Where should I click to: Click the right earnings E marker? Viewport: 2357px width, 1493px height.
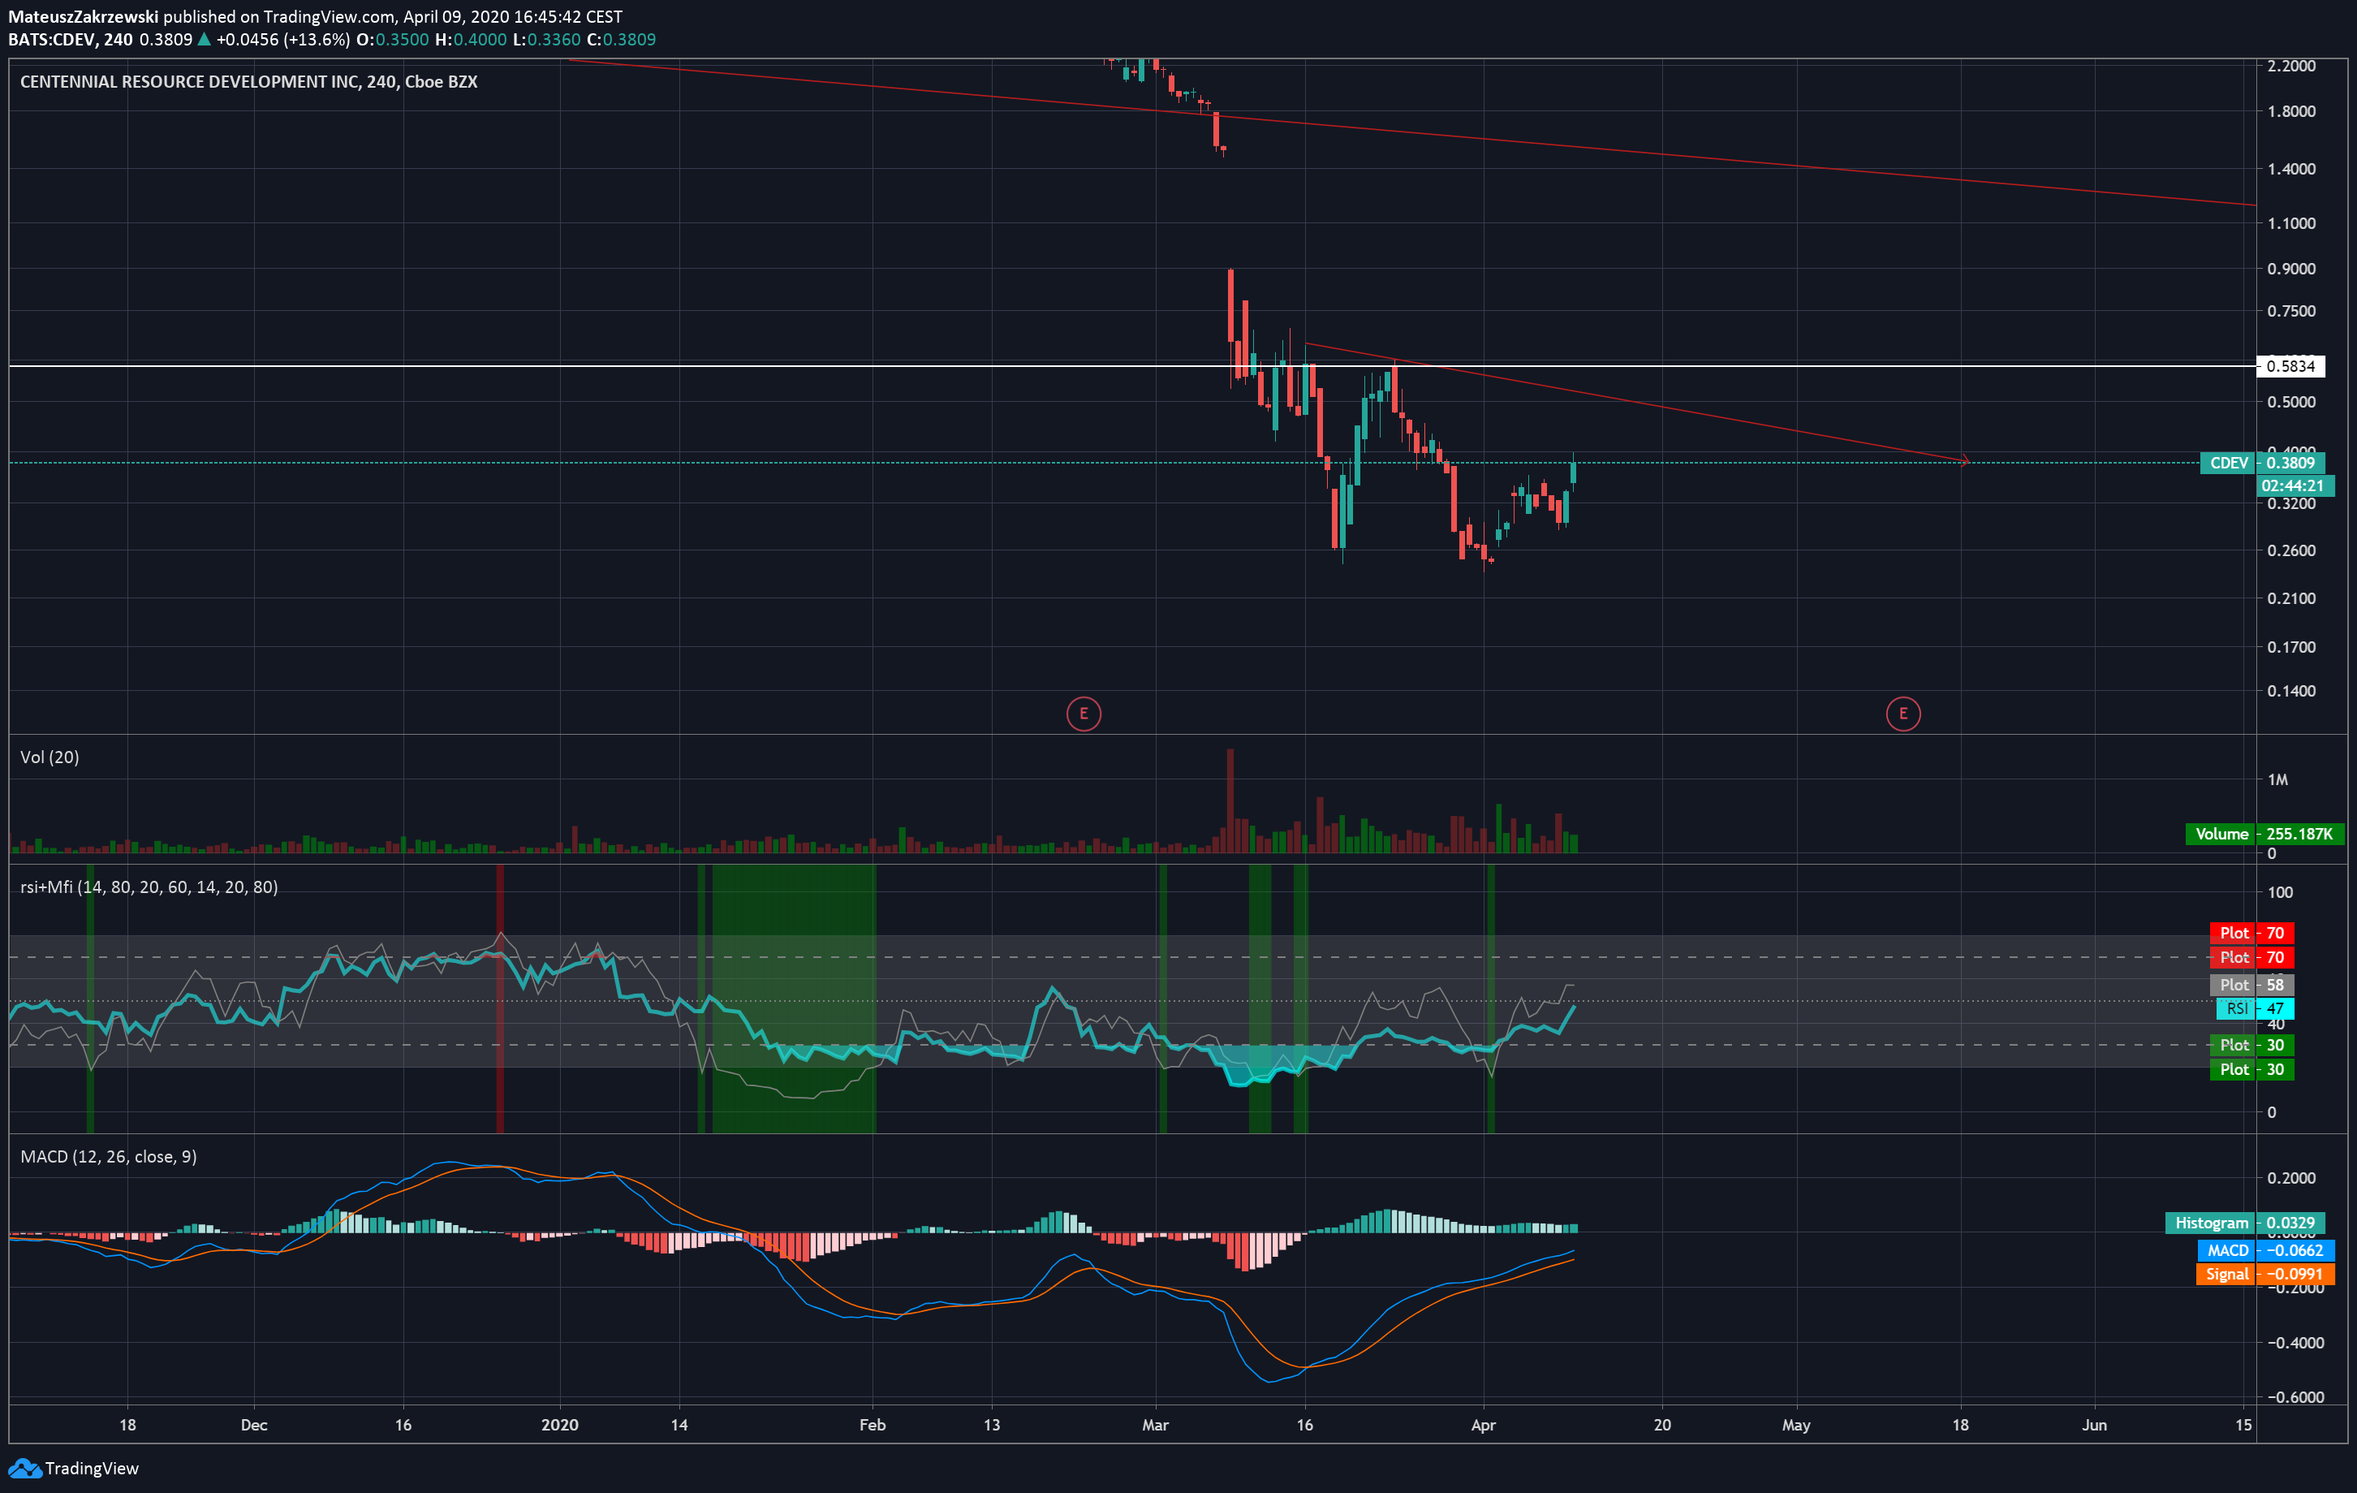tap(1902, 714)
